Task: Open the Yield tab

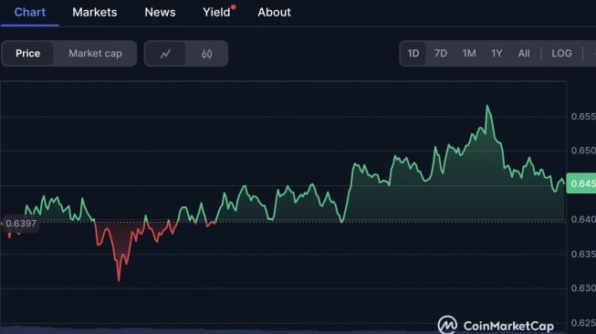Action: [217, 12]
